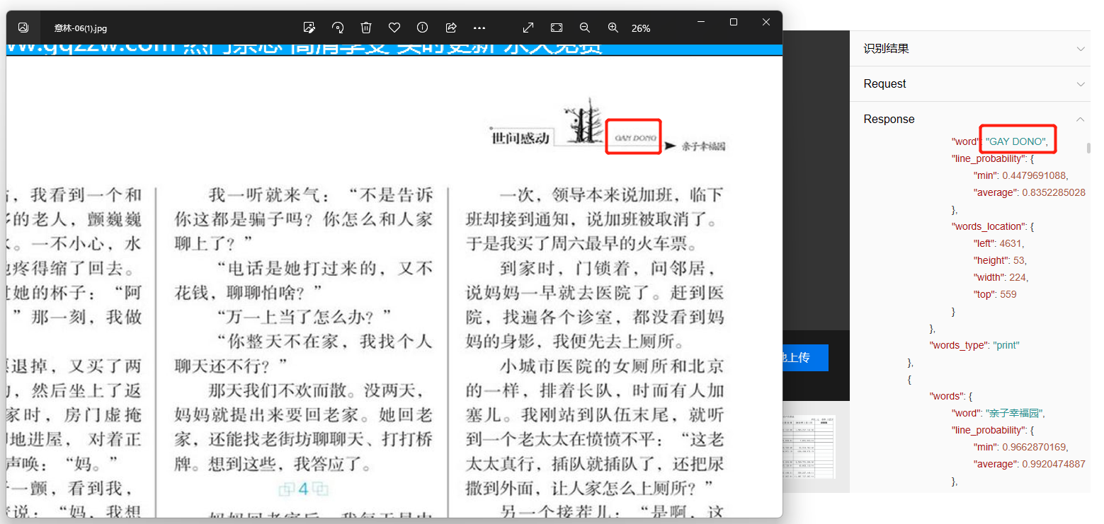Open file info panel icon
Viewport: 1104px width, 524px height.
[x=423, y=28]
